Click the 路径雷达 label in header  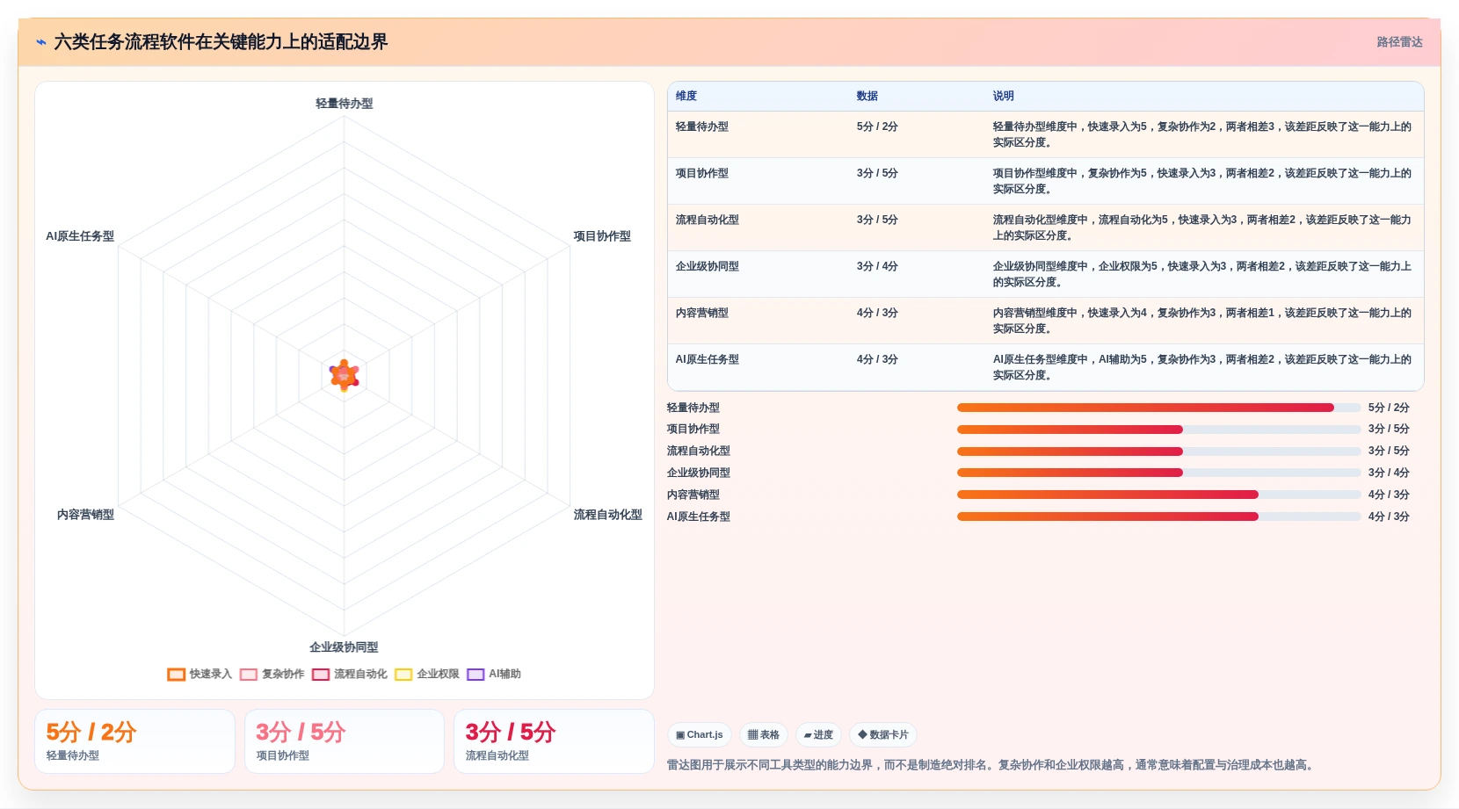[x=1399, y=42]
